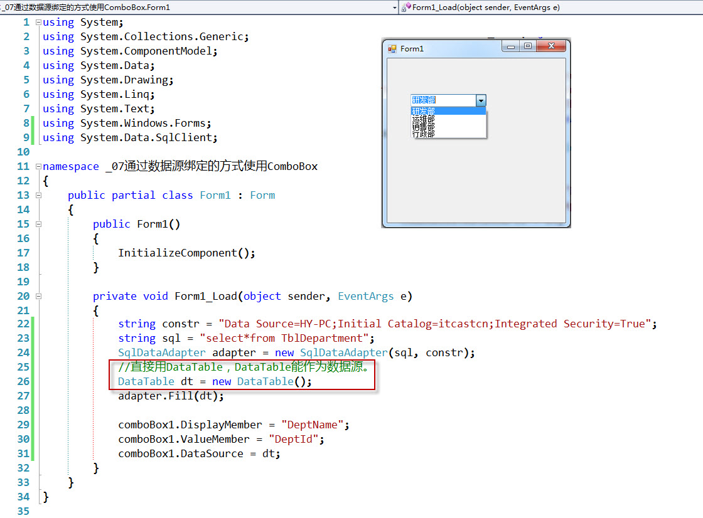Collapse the using directives block at line 1
The image size is (703, 518).
pos(38,22)
